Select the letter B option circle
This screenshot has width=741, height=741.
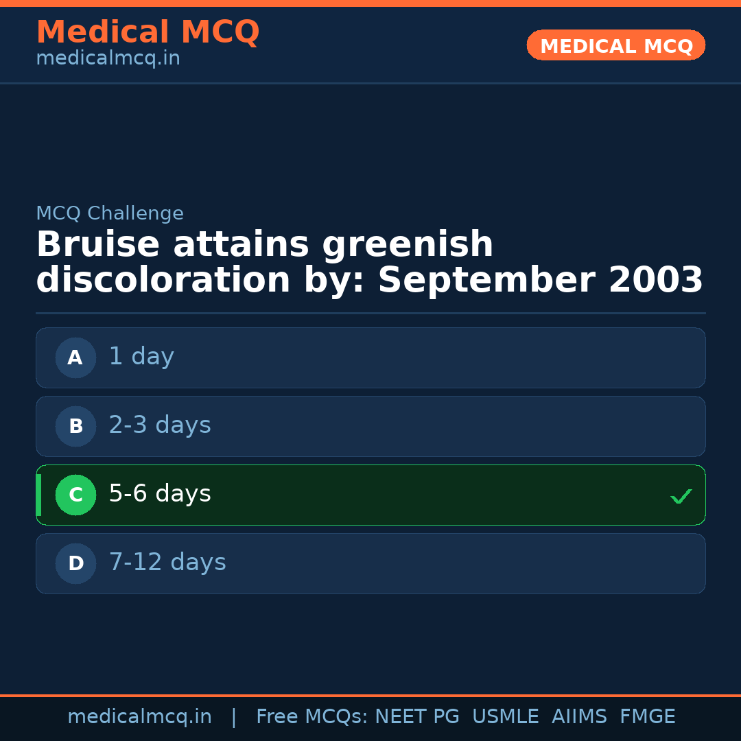pos(75,426)
